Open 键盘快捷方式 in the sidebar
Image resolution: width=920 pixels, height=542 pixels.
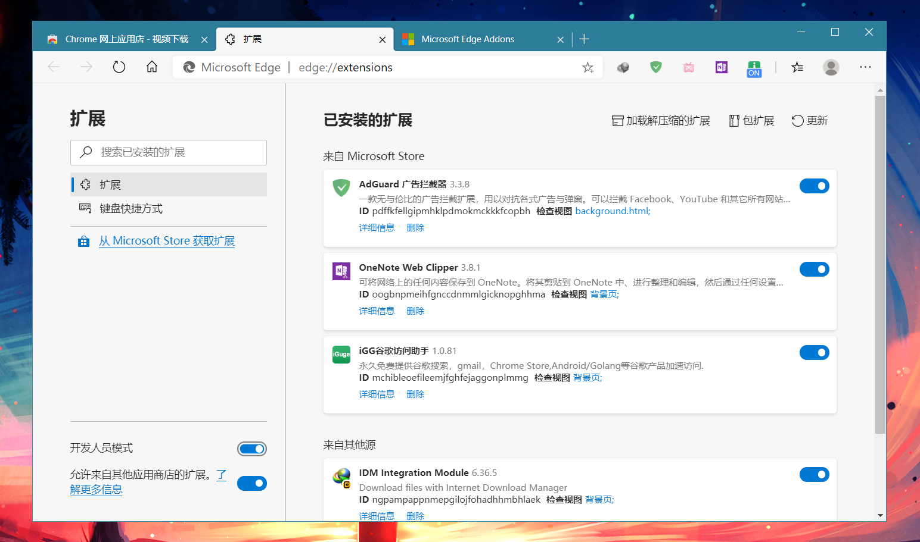[x=169, y=208]
